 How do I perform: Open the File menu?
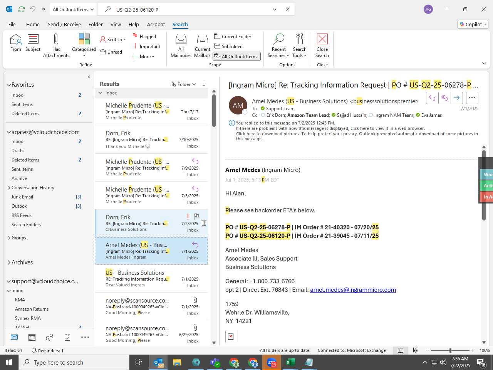(x=12, y=24)
